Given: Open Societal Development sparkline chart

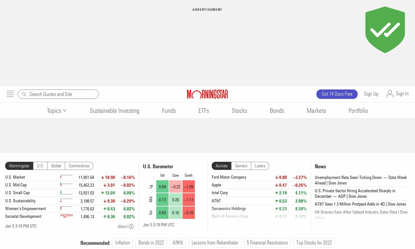Looking at the screenshot, I should pos(66,216).
